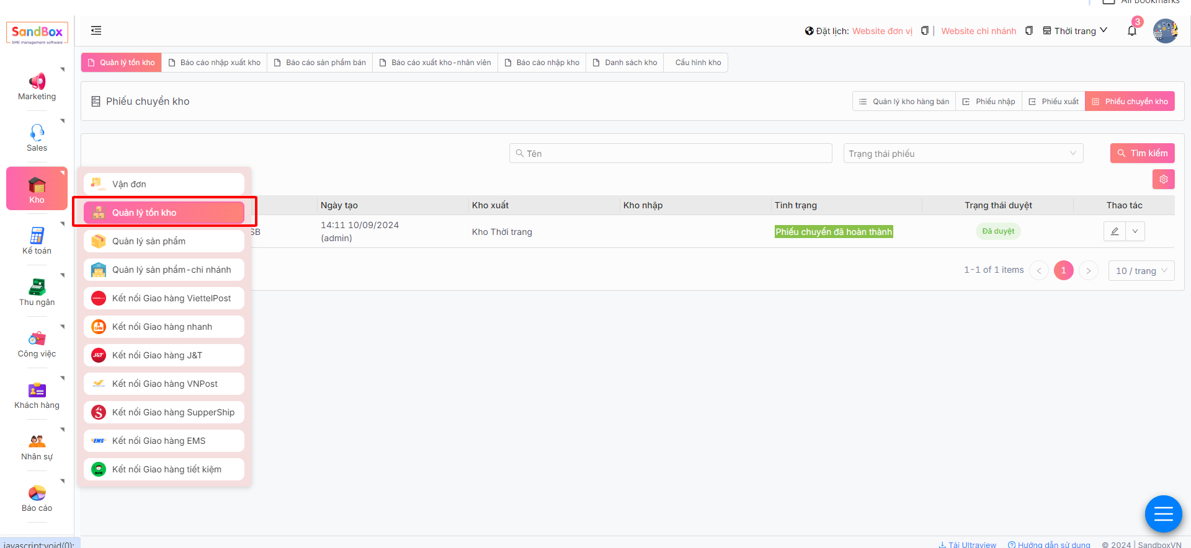Image resolution: width=1191 pixels, height=548 pixels.
Task: Expand the Trạng thái phiếu dropdown
Action: click(x=963, y=153)
